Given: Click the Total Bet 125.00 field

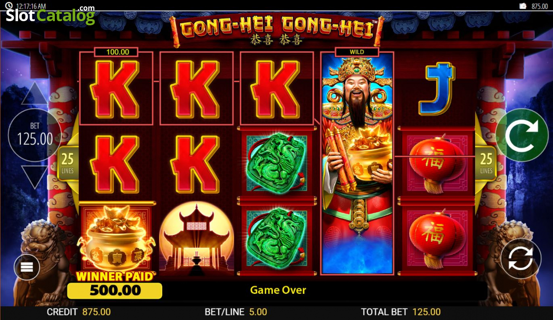Looking at the screenshot, I should tap(401, 312).
